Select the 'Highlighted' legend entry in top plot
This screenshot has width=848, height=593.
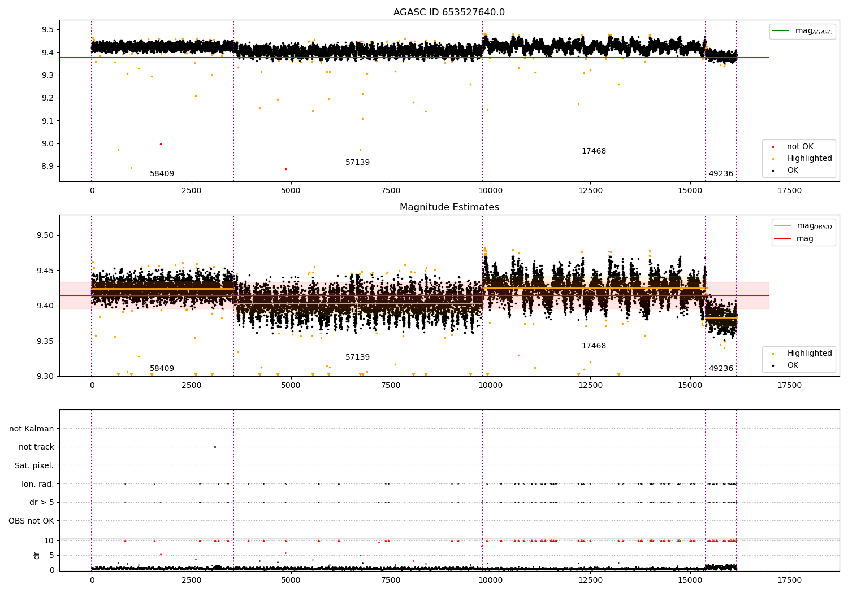[x=810, y=159]
